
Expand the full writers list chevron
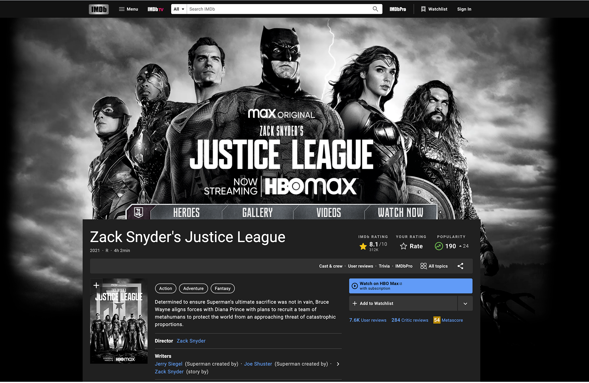click(x=338, y=364)
